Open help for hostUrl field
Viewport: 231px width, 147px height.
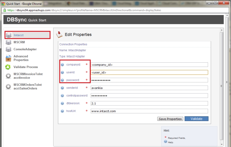pos(63,111)
